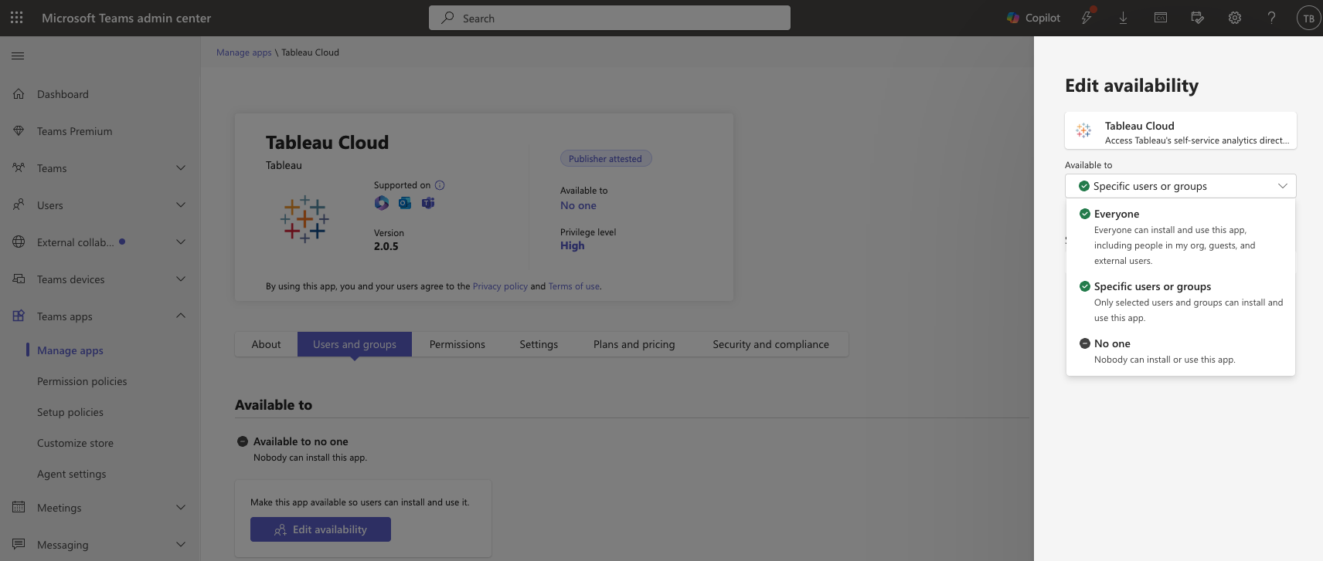This screenshot has width=1323, height=561.
Task: Open the app launcher waffle icon
Action: (x=17, y=18)
